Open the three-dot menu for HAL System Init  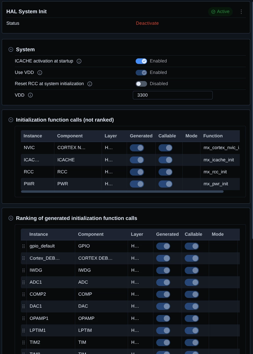241,12
